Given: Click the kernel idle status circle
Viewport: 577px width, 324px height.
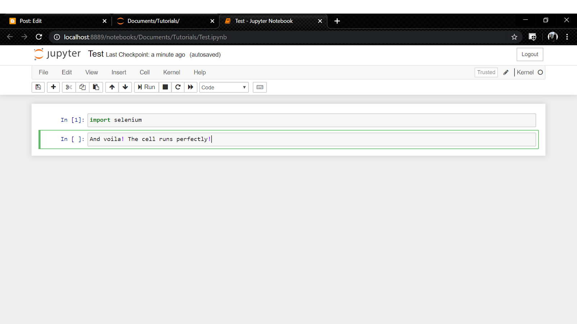Looking at the screenshot, I should point(540,72).
